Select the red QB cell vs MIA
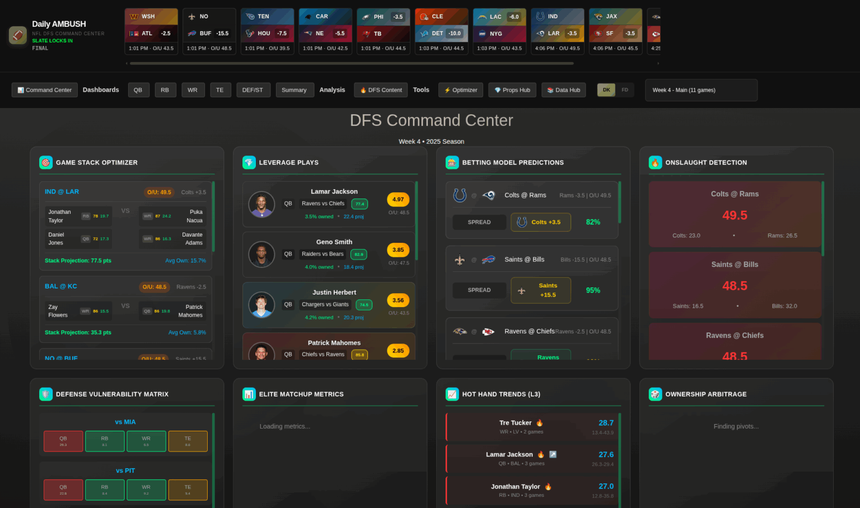The image size is (860, 508). tap(63, 441)
